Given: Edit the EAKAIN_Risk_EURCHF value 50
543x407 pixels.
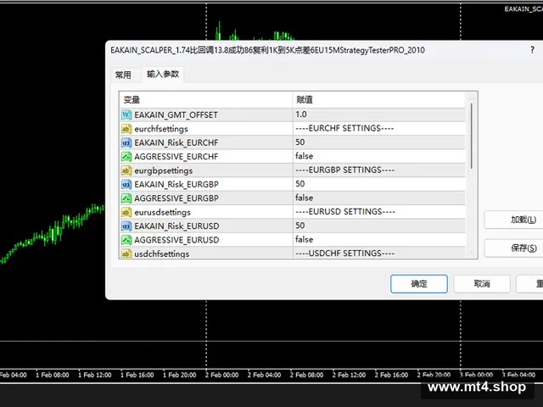Looking at the screenshot, I should (379, 142).
